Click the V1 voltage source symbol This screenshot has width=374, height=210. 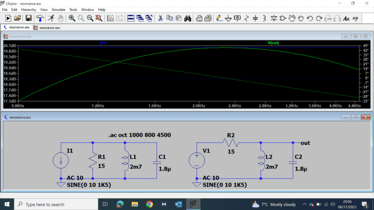[196, 161]
